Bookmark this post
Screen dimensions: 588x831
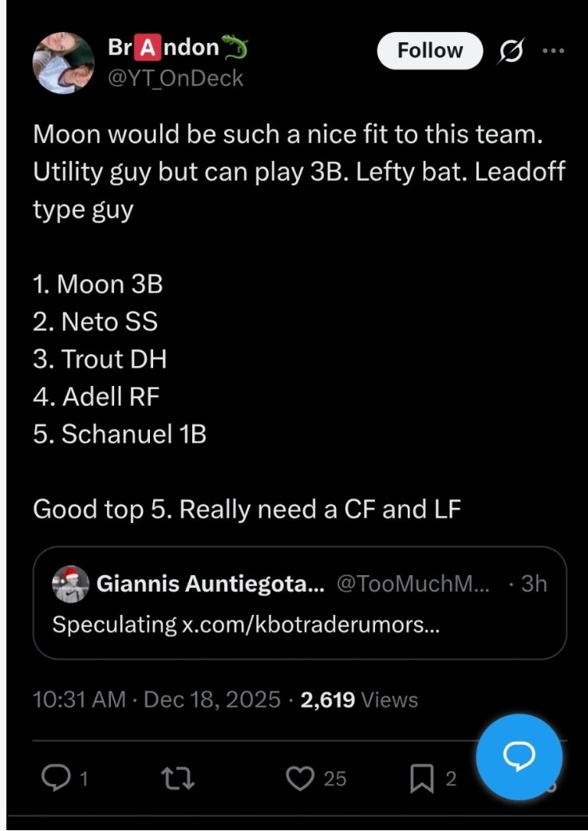(421, 778)
